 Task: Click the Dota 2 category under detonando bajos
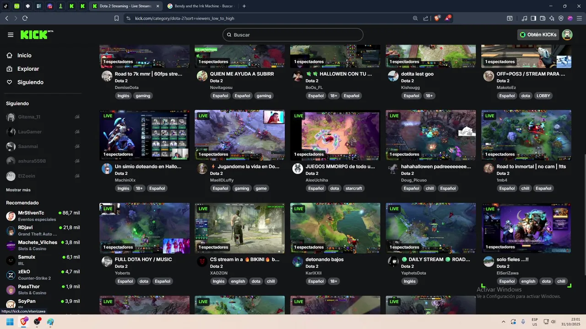312,266
